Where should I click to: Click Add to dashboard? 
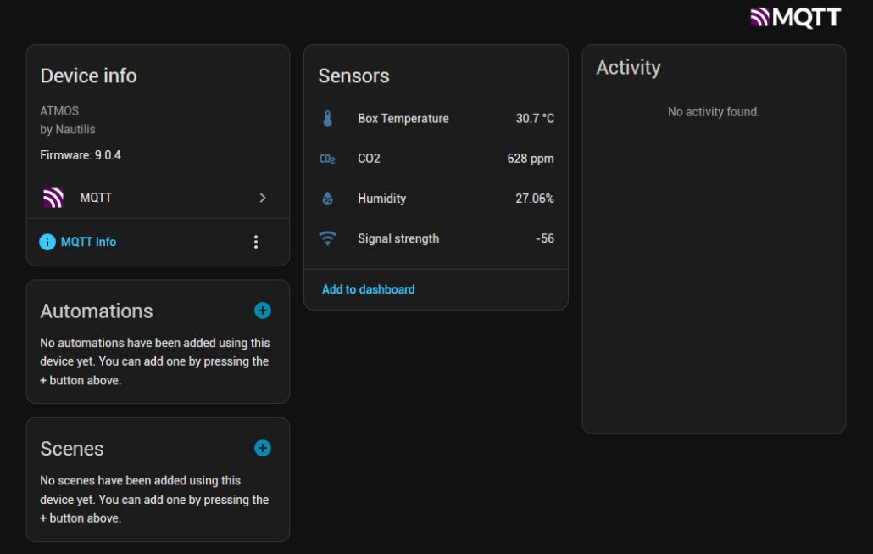click(368, 289)
